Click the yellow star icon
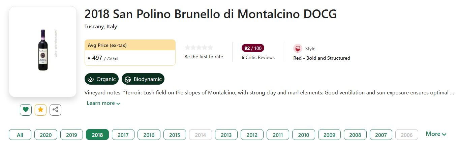Viewport: 456px width, 146px height. click(40, 110)
